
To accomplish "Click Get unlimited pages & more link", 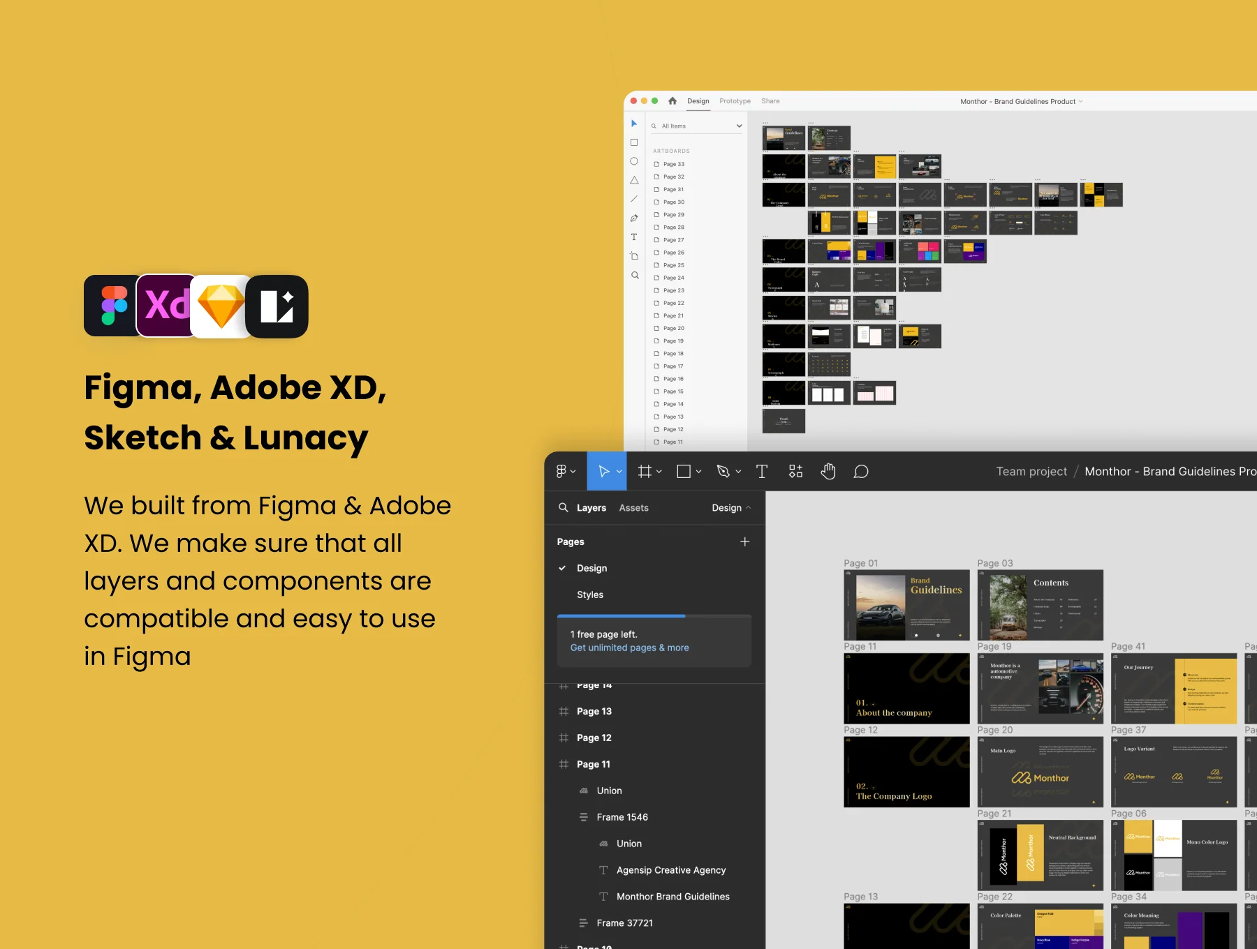I will 629,648.
